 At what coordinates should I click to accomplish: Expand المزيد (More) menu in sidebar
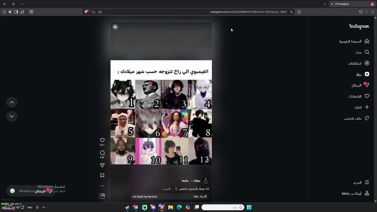(x=361, y=183)
